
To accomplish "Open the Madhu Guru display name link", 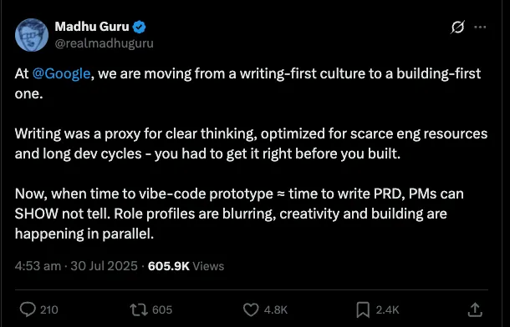I will (x=92, y=27).
